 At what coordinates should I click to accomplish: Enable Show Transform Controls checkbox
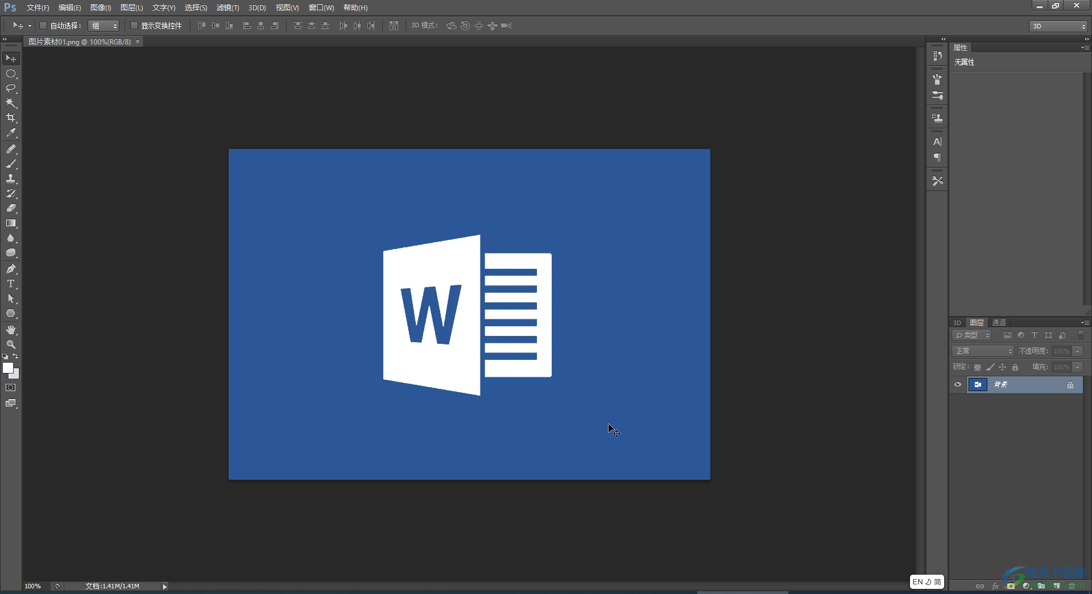[134, 26]
